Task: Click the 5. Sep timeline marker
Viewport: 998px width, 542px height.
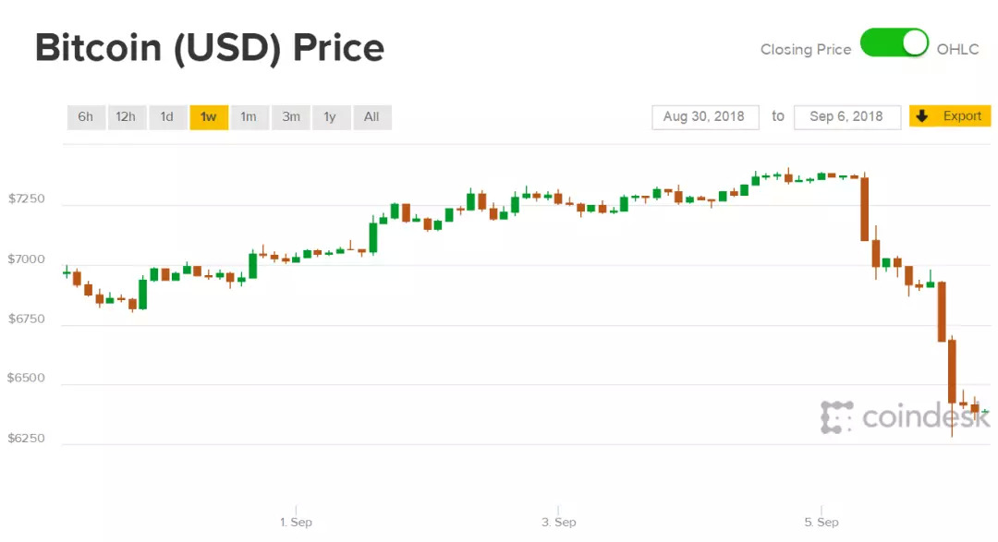Action: (821, 522)
